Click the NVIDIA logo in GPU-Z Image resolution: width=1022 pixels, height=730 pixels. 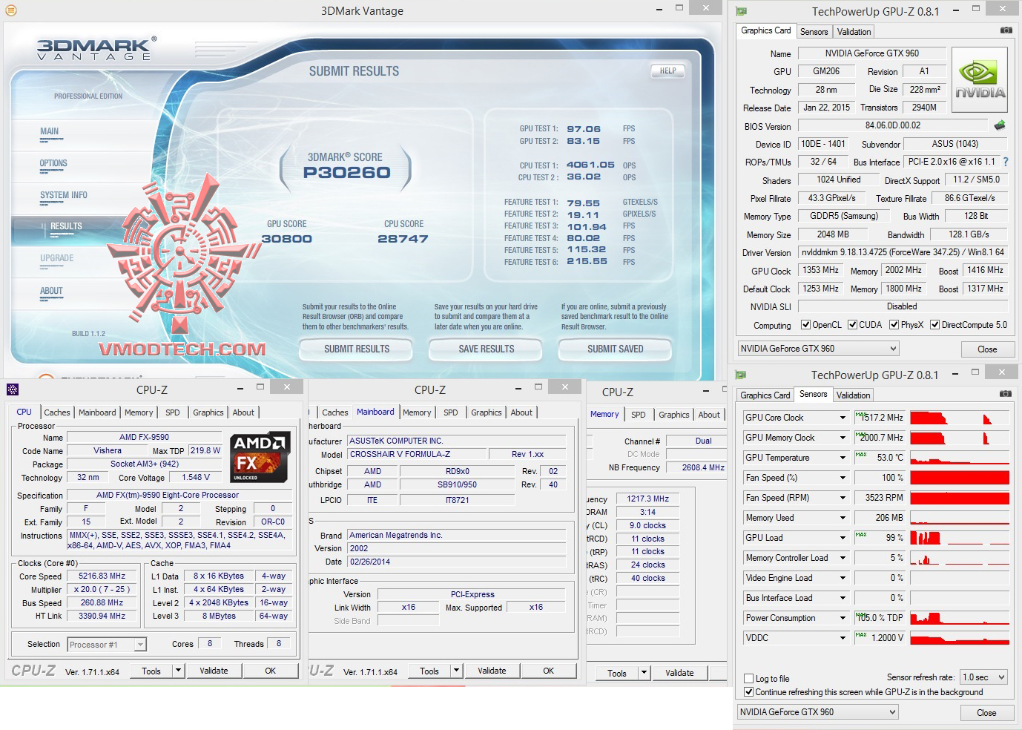click(x=980, y=79)
